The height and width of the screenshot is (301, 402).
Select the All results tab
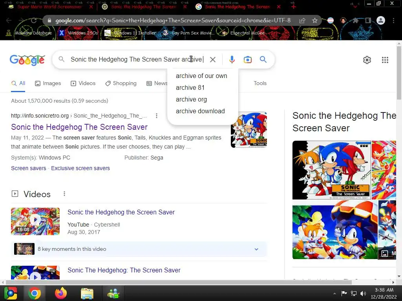click(x=18, y=83)
